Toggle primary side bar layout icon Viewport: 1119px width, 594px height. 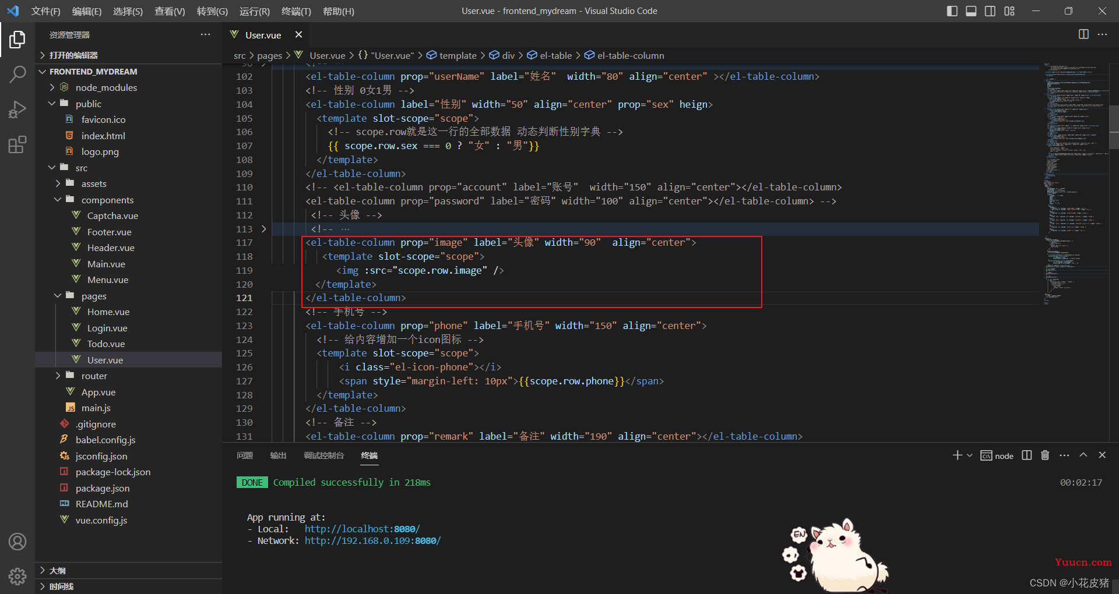tap(952, 11)
